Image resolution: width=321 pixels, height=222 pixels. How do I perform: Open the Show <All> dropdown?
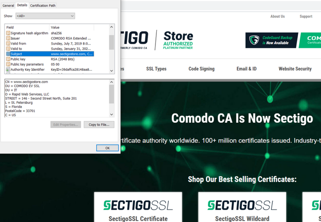click(45, 16)
